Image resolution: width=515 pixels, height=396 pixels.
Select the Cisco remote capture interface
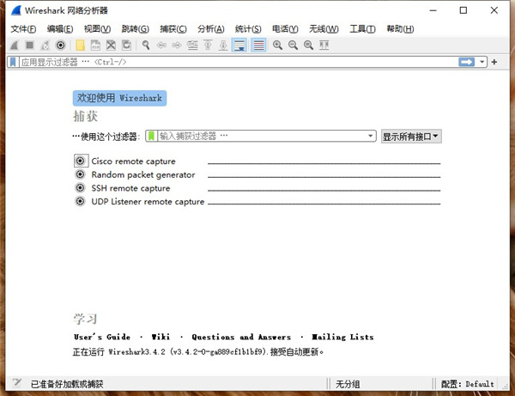point(133,161)
